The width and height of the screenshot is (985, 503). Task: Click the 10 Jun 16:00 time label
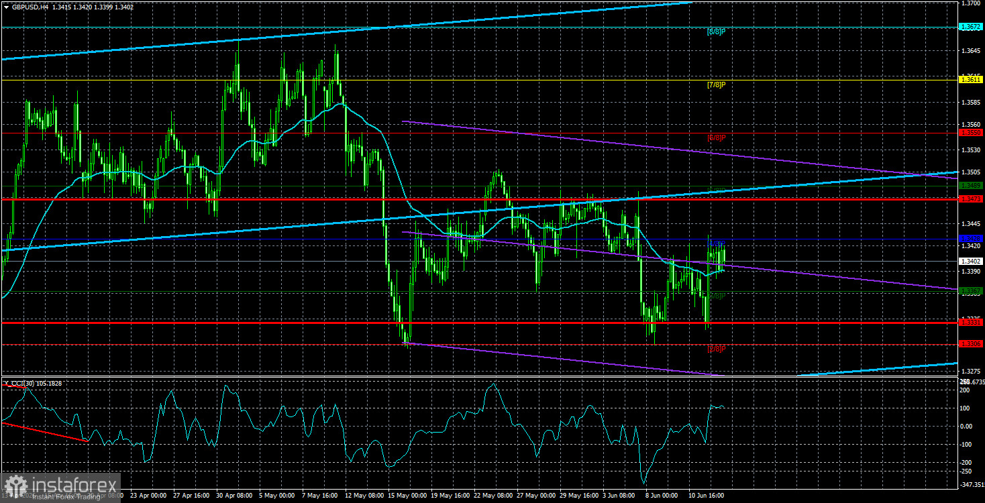[x=707, y=497]
